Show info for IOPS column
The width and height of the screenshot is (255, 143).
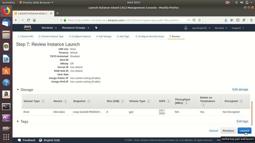coord(168,101)
